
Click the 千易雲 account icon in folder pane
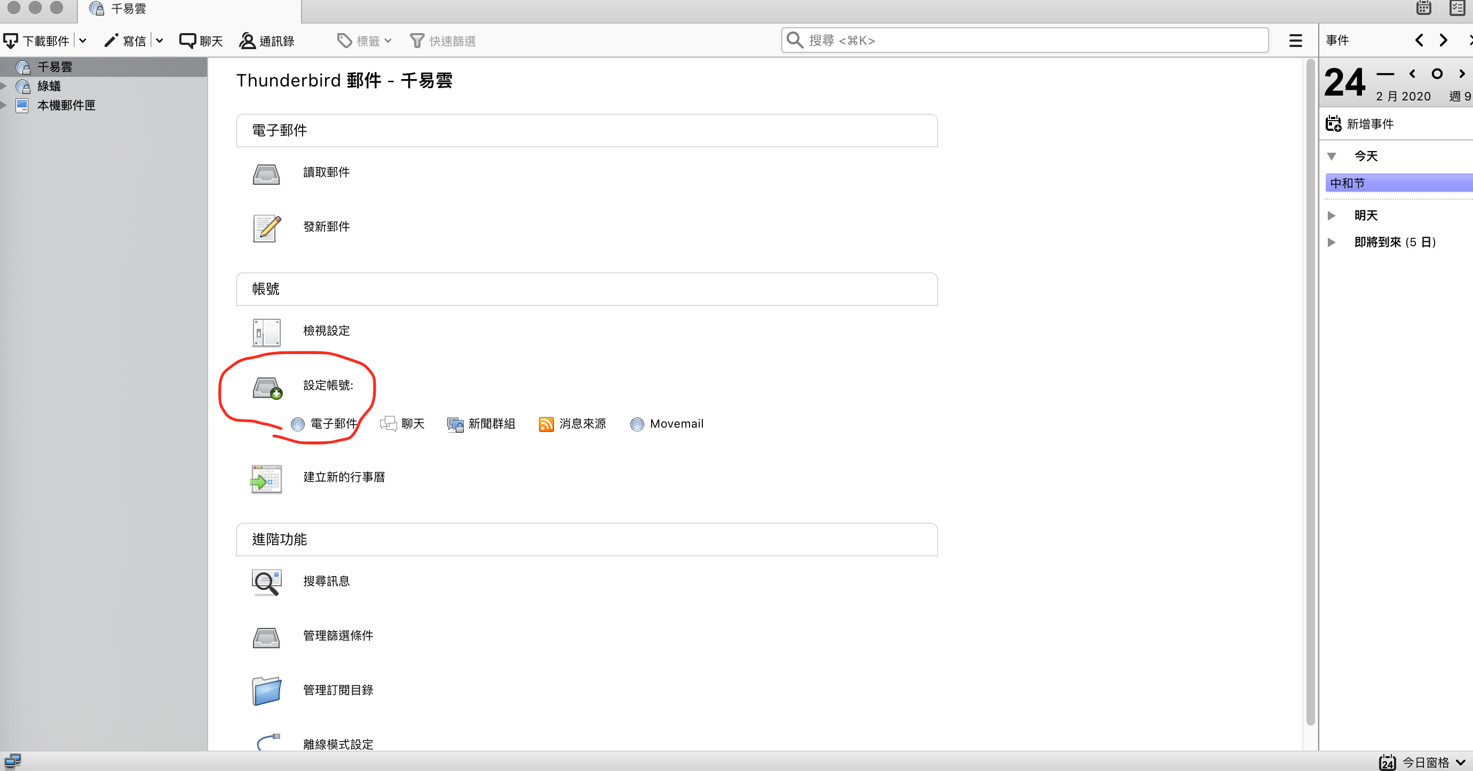coord(23,67)
